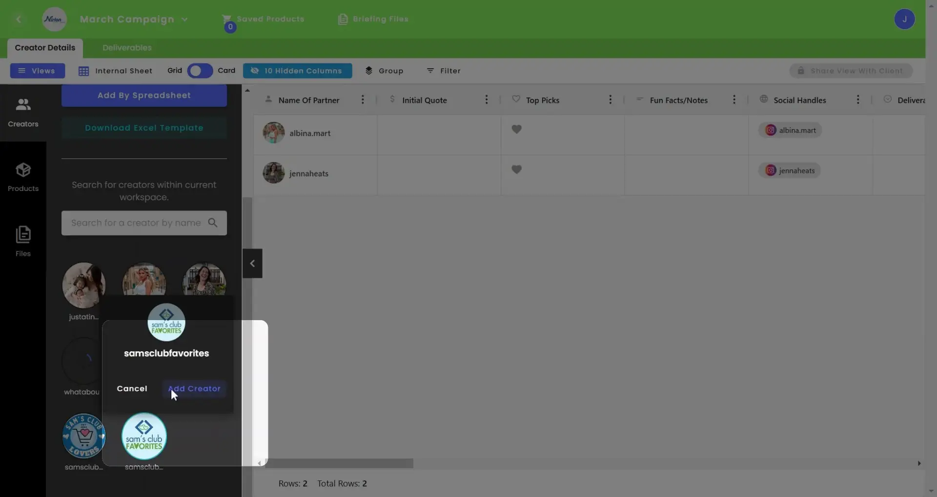Toggle the Grid/Card view switch
Image resolution: width=937 pixels, height=497 pixels.
(199, 71)
